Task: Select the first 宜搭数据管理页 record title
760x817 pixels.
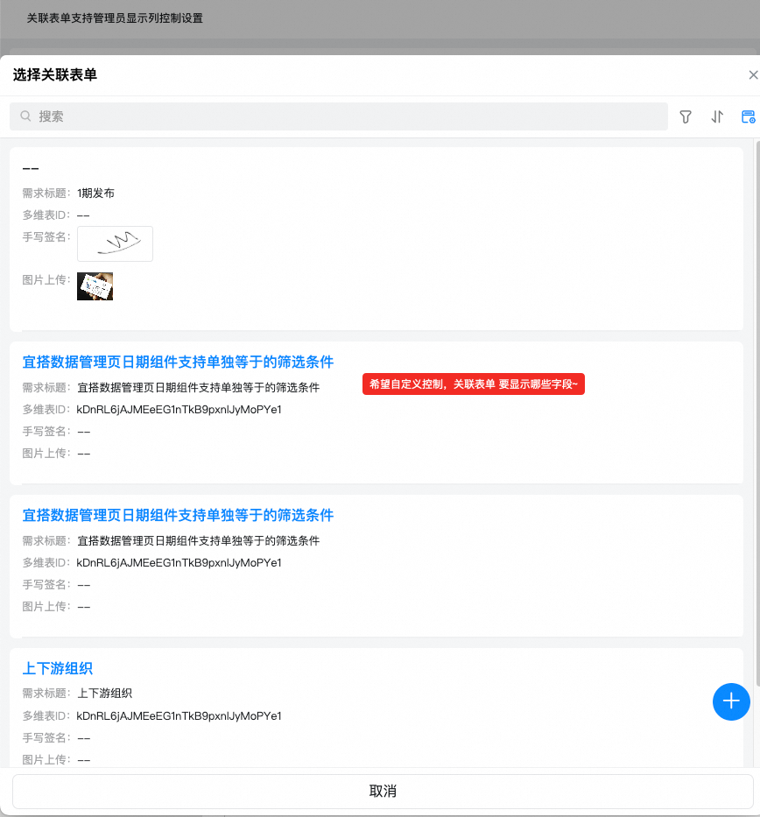Action: click(178, 362)
